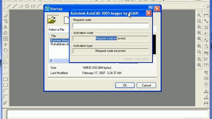The width and height of the screenshot is (212, 119).
Task: Click Cancel in the Startup dialog
Action: click(146, 85)
